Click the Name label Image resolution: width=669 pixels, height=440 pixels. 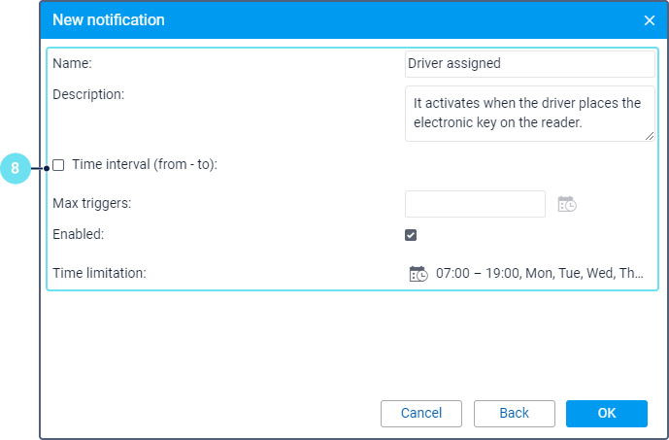[71, 63]
